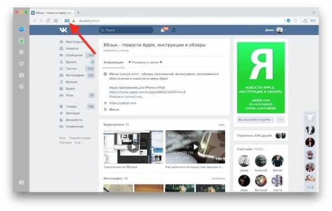
Task: Click the VK logo in the header
Action: point(63,30)
